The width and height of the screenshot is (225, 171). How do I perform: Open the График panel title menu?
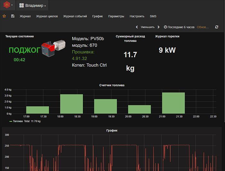pos(112,130)
